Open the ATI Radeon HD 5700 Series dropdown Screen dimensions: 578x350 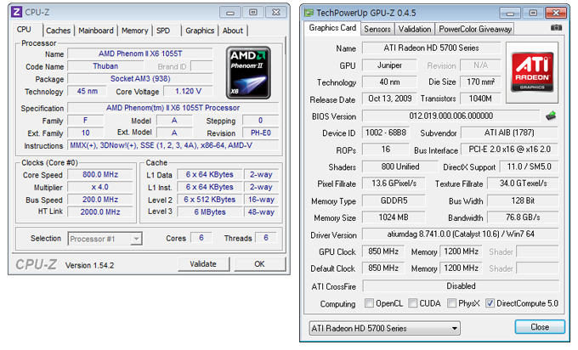click(384, 328)
